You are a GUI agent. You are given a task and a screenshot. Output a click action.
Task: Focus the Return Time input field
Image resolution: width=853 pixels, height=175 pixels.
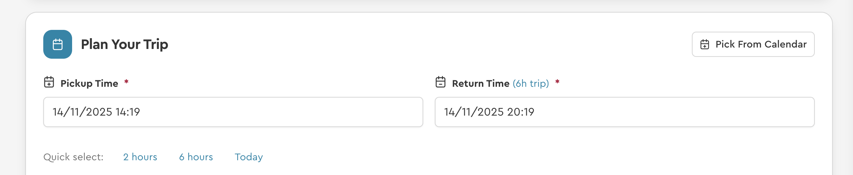tap(624, 112)
